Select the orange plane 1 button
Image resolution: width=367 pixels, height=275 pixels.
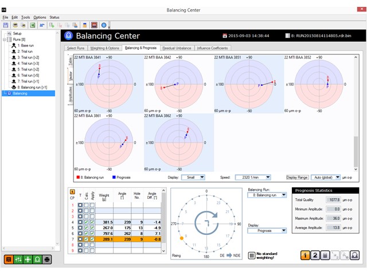click(305, 256)
